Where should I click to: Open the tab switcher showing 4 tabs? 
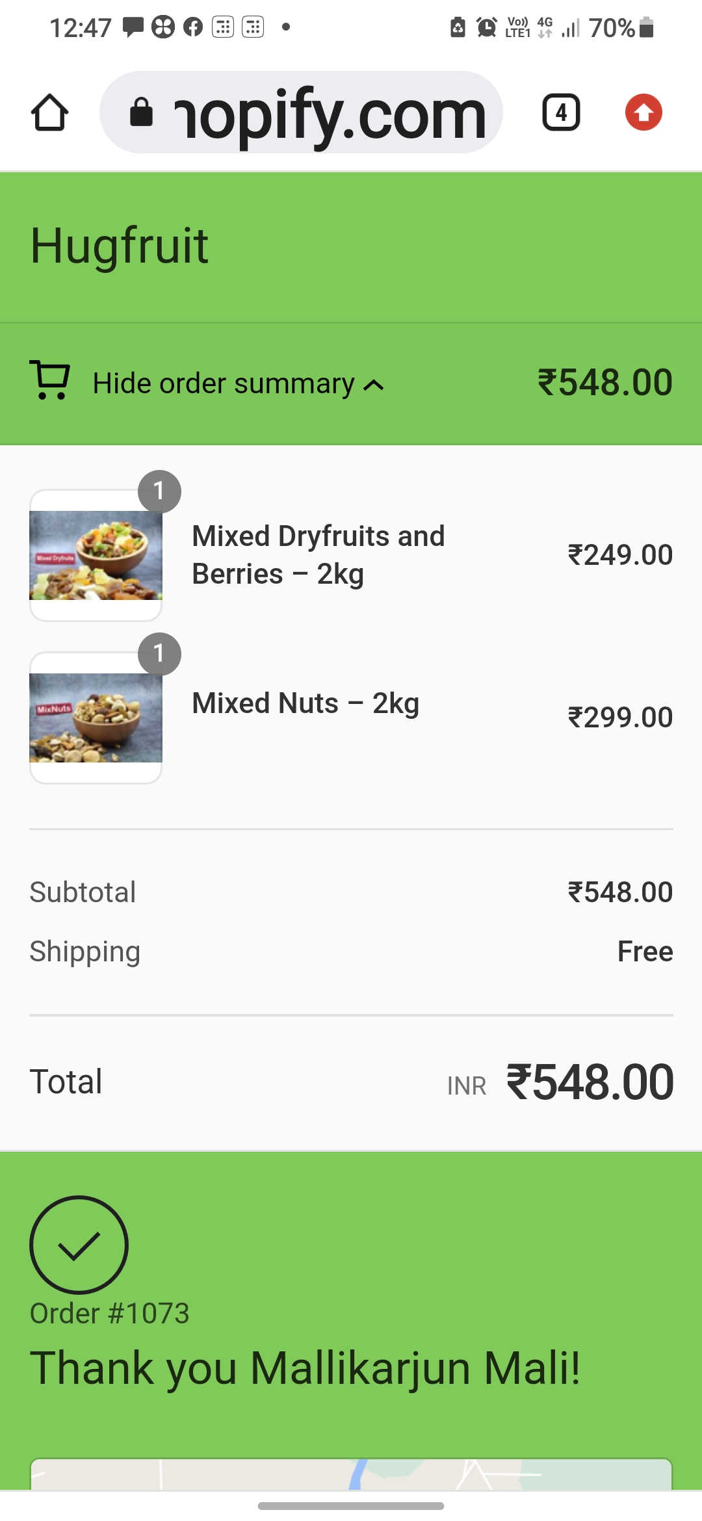point(561,112)
